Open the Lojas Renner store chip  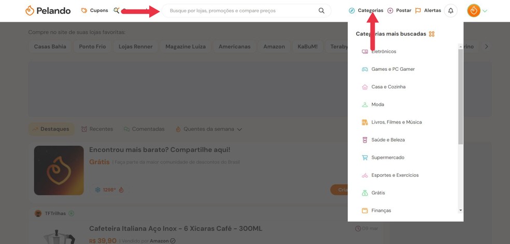[x=135, y=47]
